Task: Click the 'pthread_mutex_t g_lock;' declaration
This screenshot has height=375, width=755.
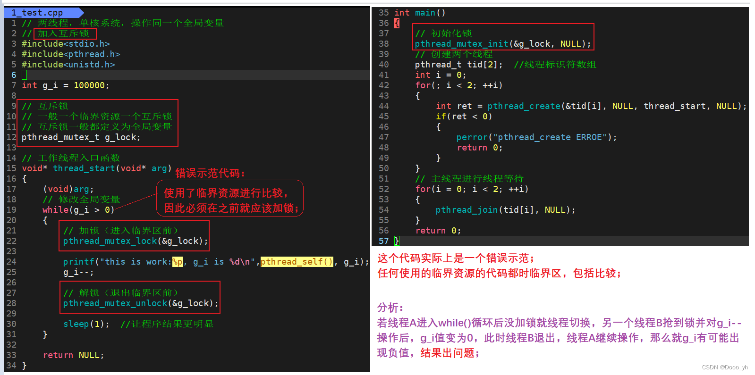Action: tap(81, 137)
